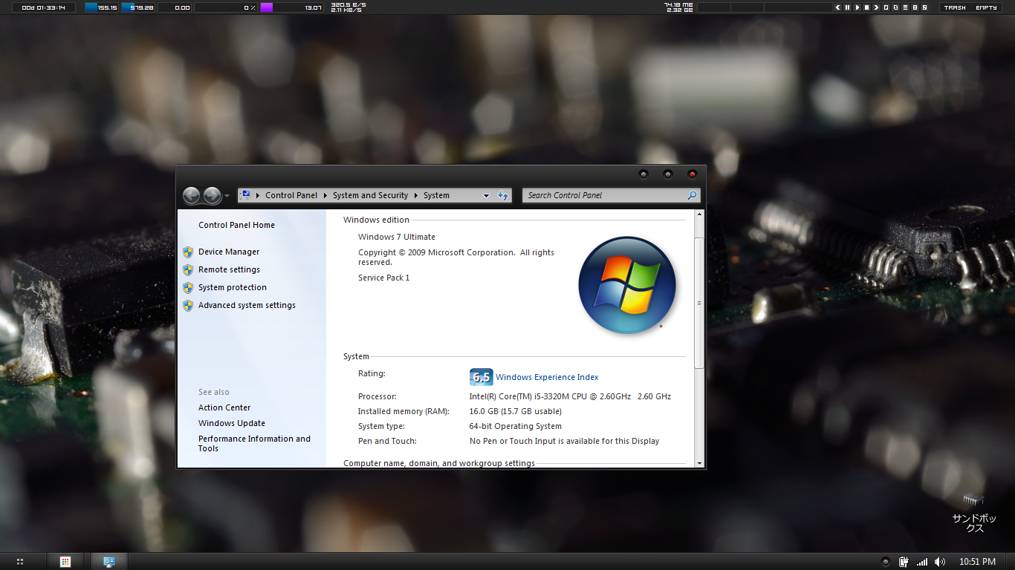The width and height of the screenshot is (1015, 570).
Task: Open the desktop sandbox chip icon
Action: pyautogui.click(x=973, y=499)
